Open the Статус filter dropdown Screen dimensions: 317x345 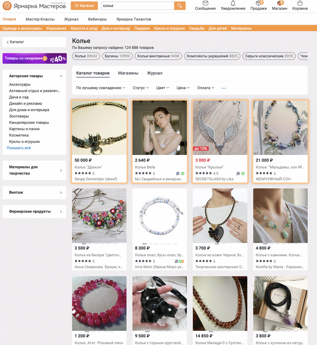pos(141,88)
